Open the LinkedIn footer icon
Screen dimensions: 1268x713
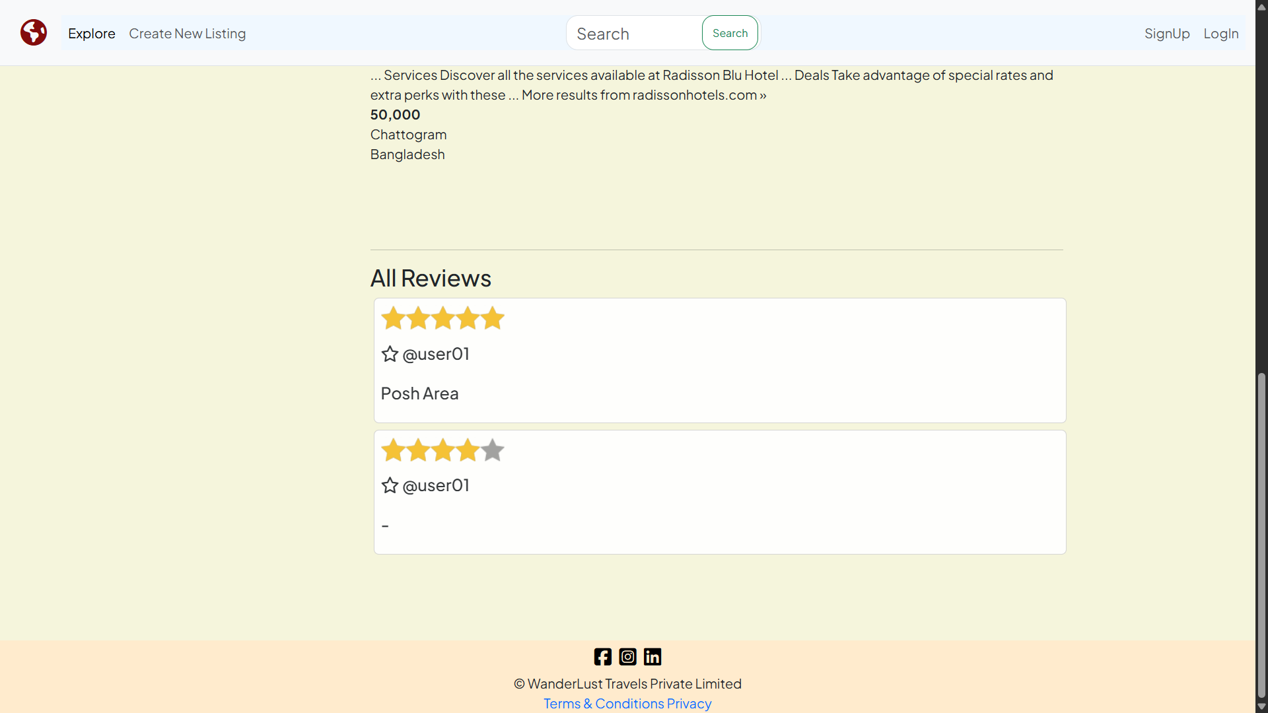[652, 656]
